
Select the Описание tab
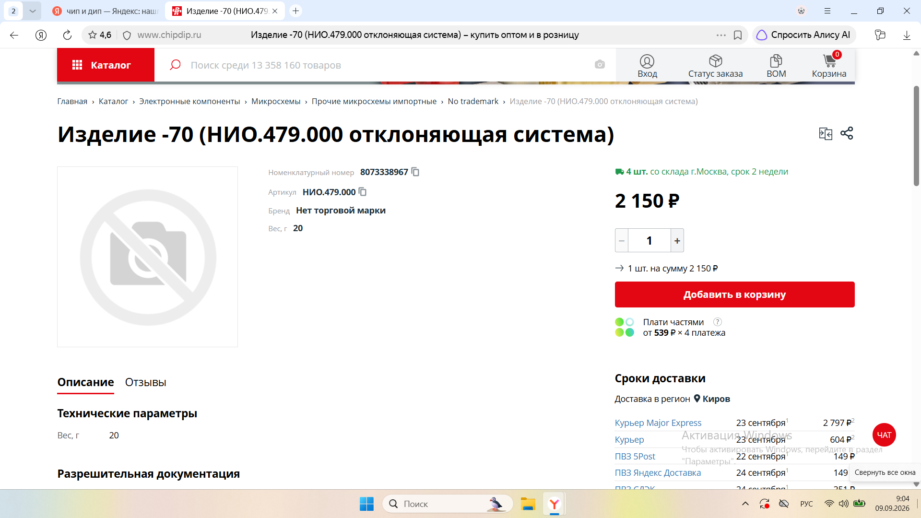(x=86, y=382)
